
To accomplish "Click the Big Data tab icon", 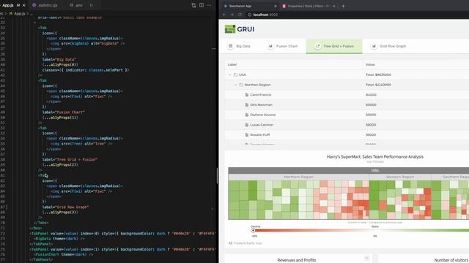I will coord(231,46).
